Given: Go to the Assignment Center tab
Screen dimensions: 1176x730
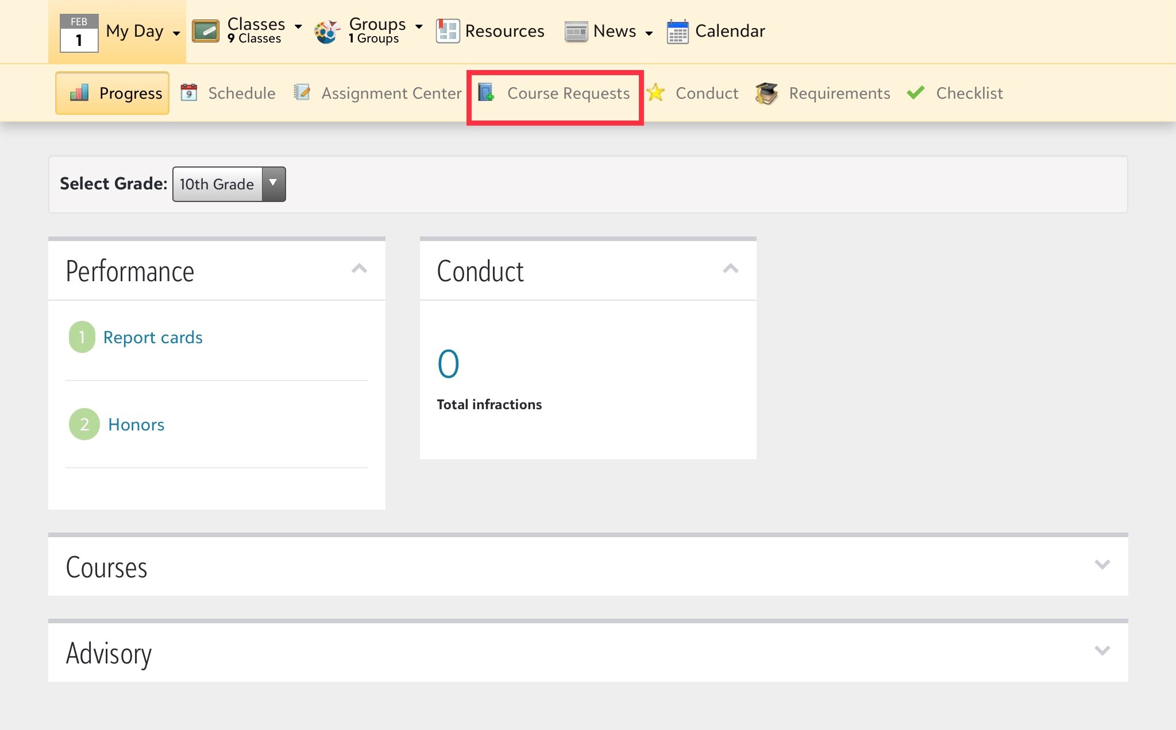Looking at the screenshot, I should click(x=377, y=93).
